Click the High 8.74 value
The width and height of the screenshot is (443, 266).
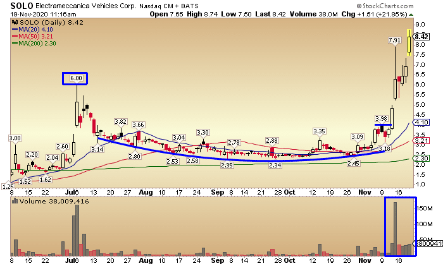point(203,14)
